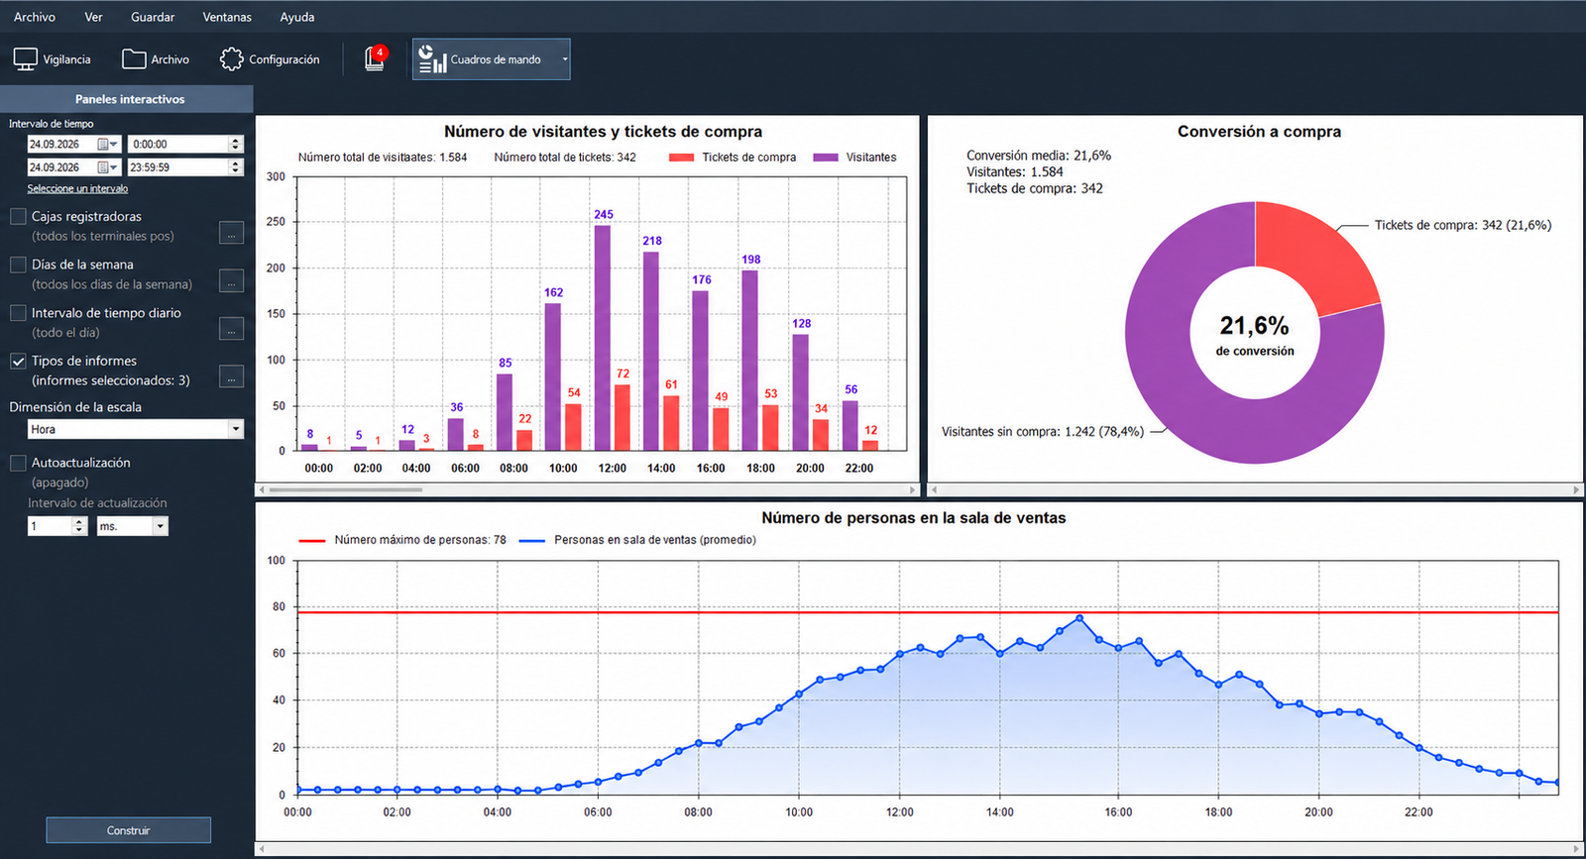1586x859 pixels.
Task: Enable the Cajas registradoras checkbox
Action: click(18, 216)
